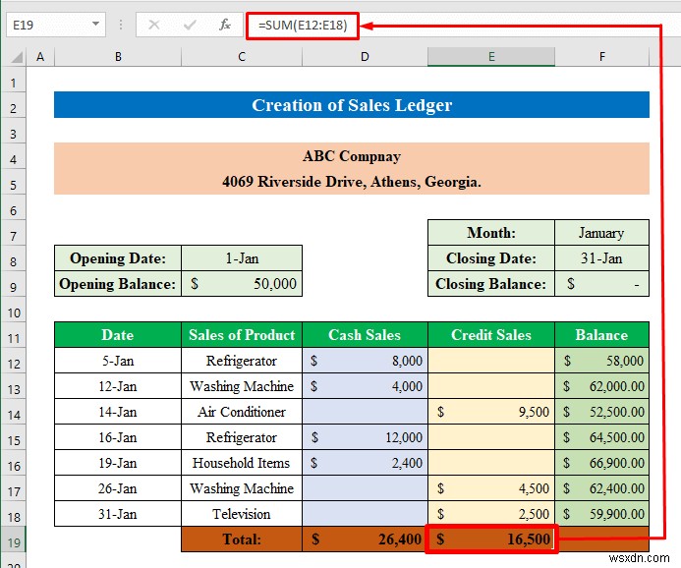This screenshot has width=681, height=568.
Task: Expand the Name Box dropdown arrow
Action: point(95,25)
